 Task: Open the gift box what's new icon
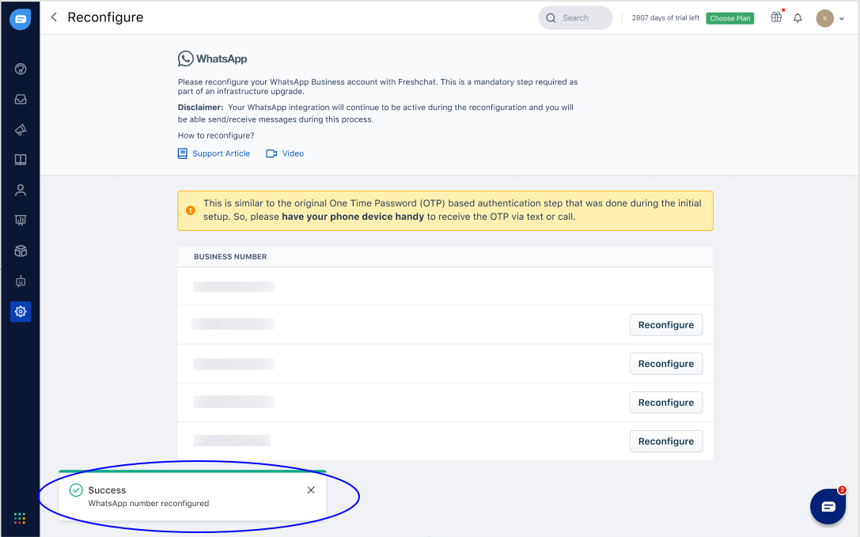coord(776,17)
